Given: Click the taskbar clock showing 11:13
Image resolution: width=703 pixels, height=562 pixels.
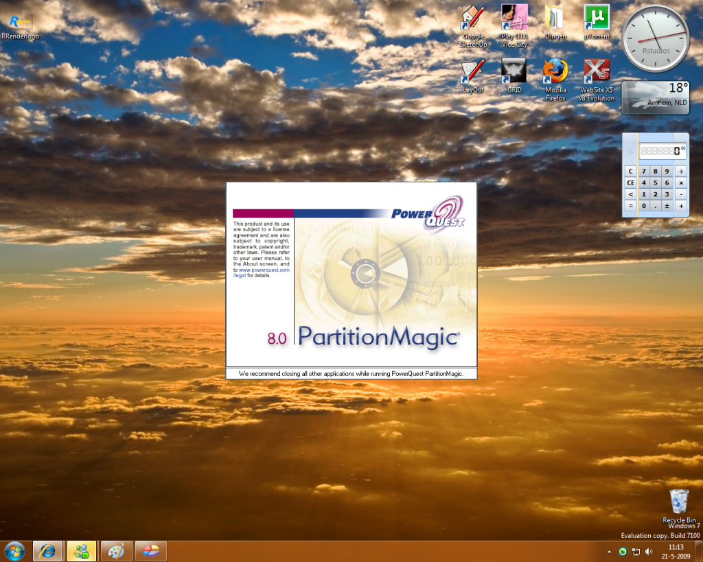Looking at the screenshot, I should point(676,552).
